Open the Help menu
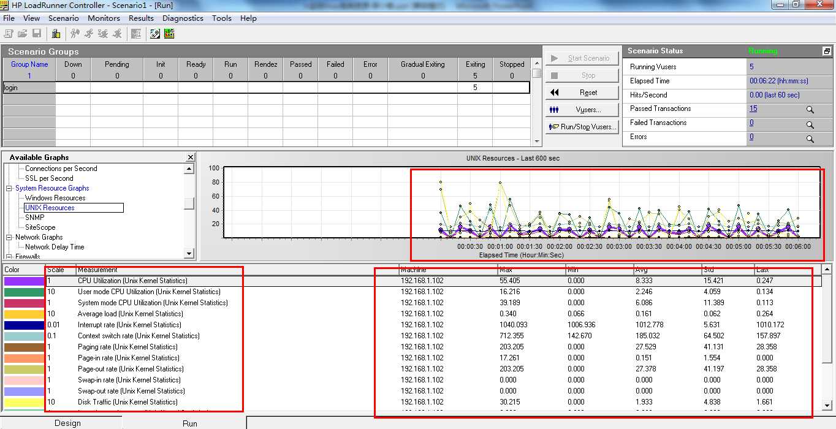 click(248, 18)
